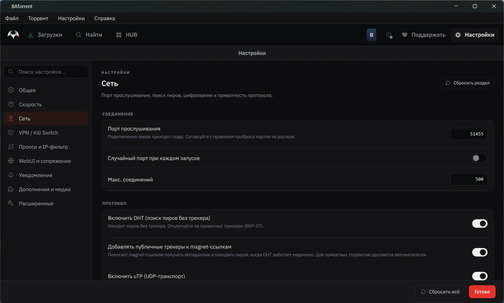Click the shield icon next to VPN / Kill Switch
Screen dimensions: 504x303
pos(11,133)
